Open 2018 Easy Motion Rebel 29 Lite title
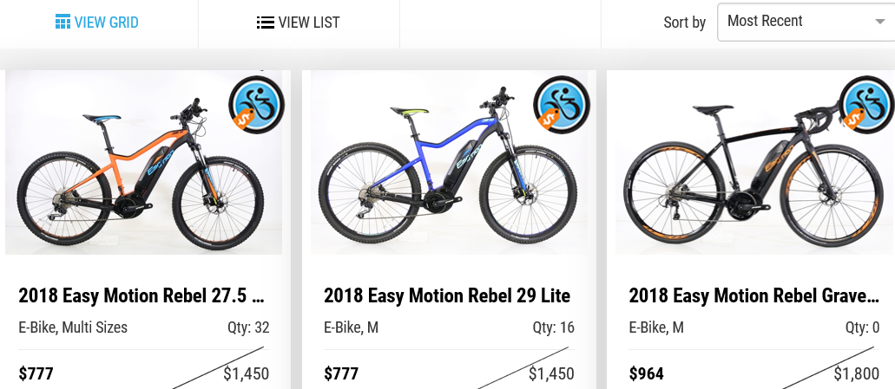 (447, 295)
